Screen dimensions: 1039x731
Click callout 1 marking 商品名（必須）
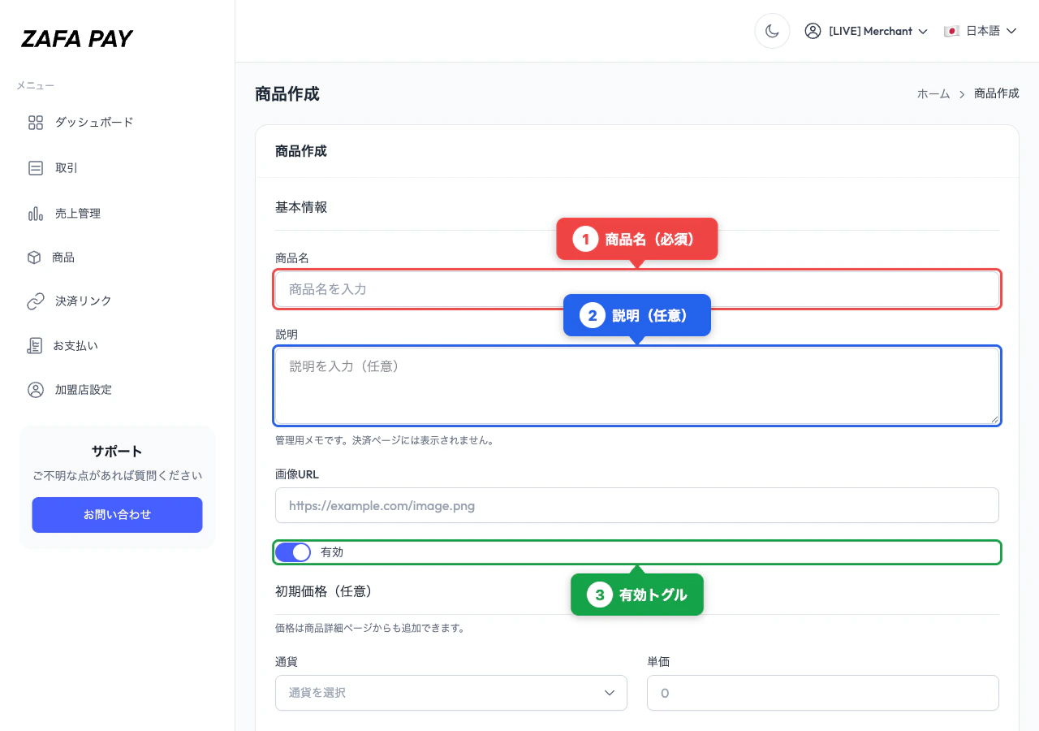click(x=636, y=238)
